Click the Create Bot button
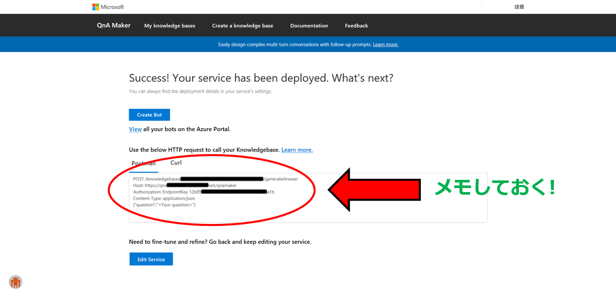The width and height of the screenshot is (616, 299). pos(149,115)
